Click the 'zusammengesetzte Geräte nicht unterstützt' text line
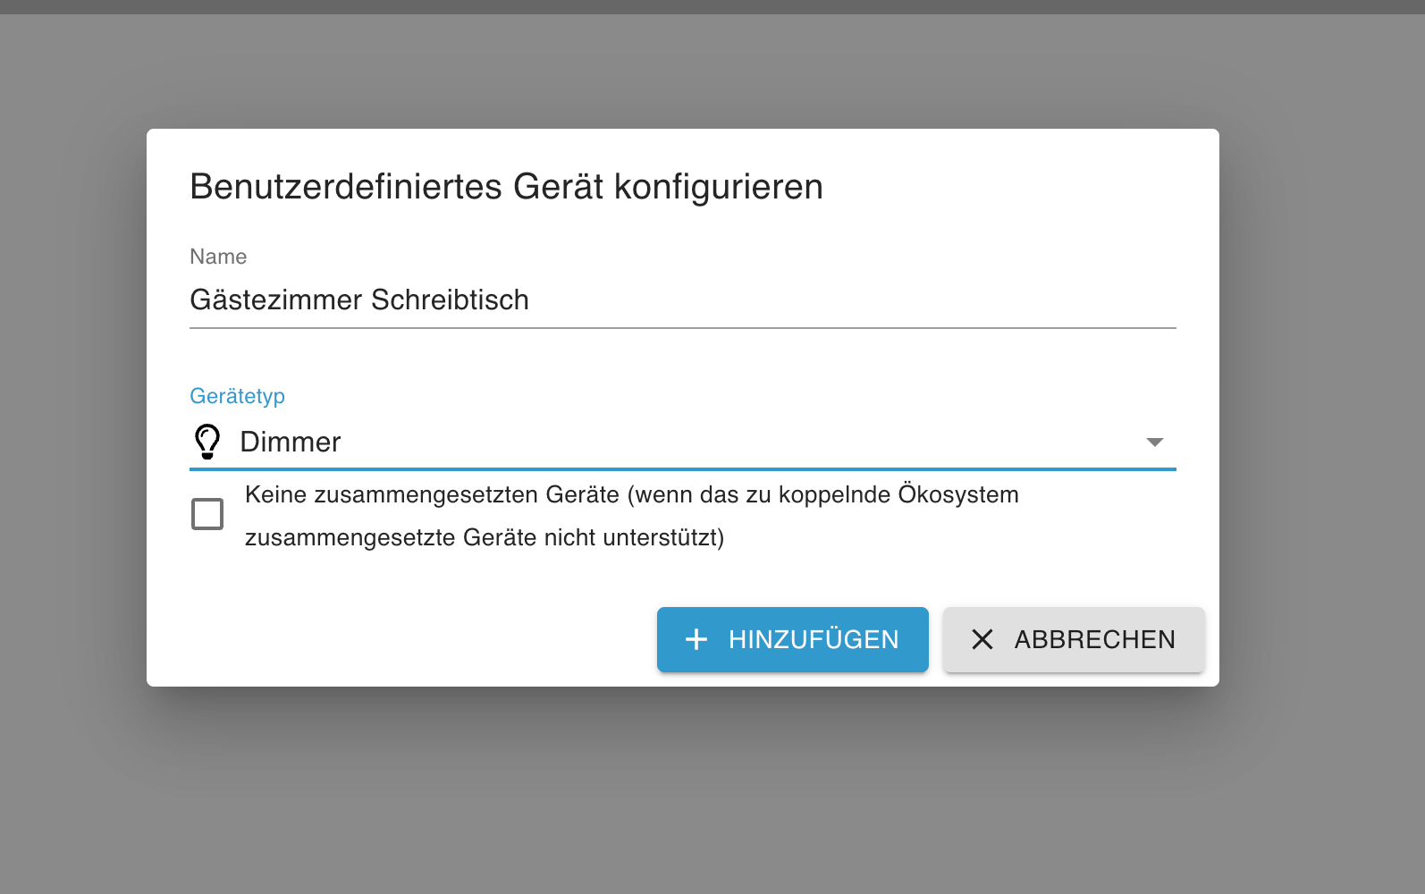Viewport: 1425px width, 894px height. pyautogui.click(x=484, y=538)
